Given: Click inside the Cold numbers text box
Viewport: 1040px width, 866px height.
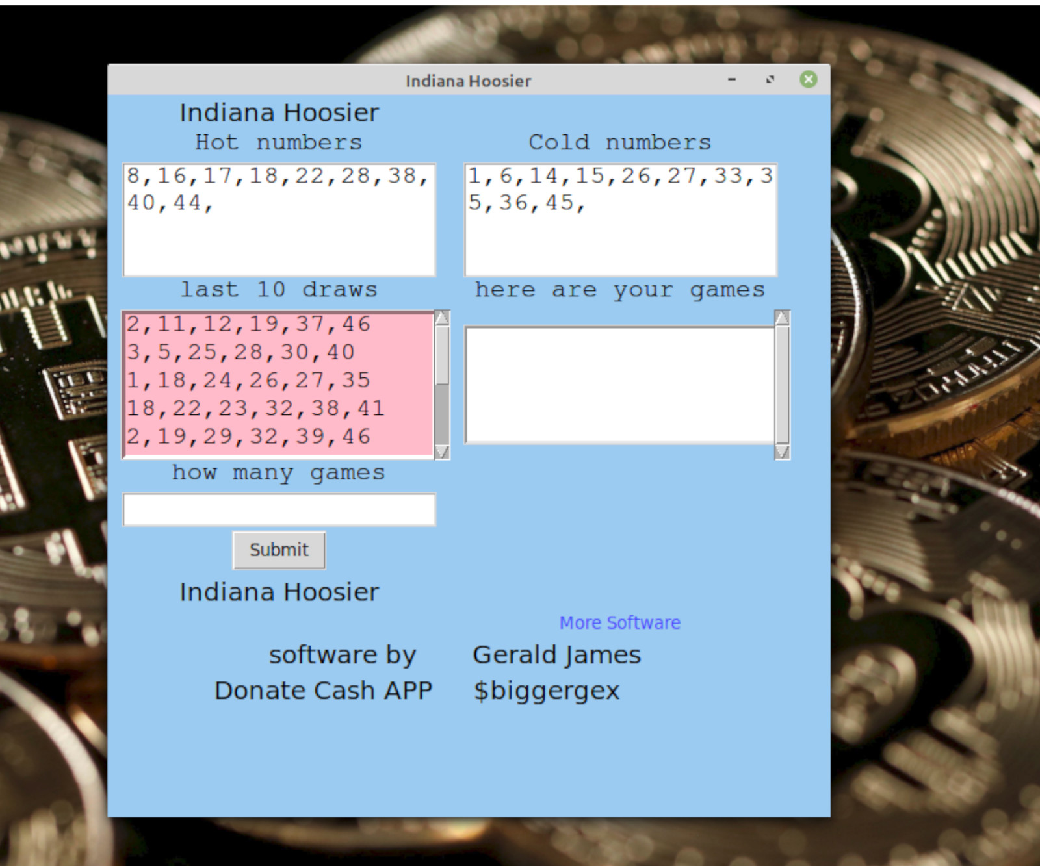Looking at the screenshot, I should pyautogui.click(x=620, y=220).
